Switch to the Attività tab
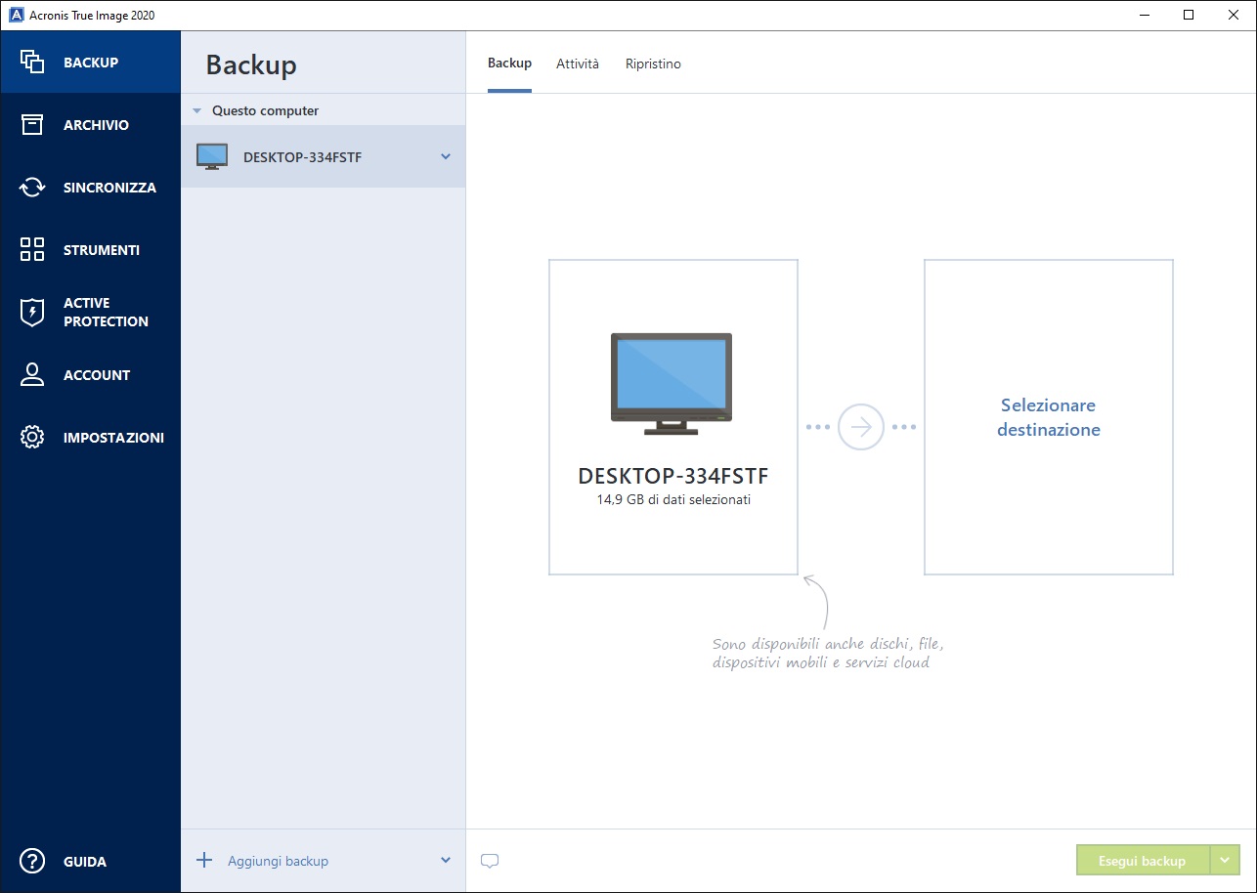Viewport: 1257px width, 893px height. pos(578,64)
